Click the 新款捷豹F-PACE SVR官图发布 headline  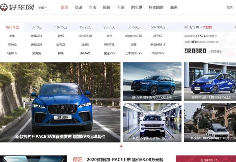click(x=60, y=137)
